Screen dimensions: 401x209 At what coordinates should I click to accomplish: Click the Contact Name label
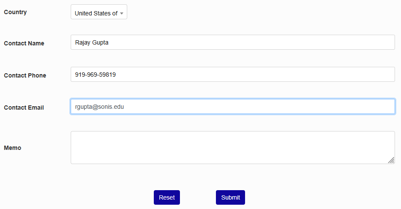pos(24,43)
